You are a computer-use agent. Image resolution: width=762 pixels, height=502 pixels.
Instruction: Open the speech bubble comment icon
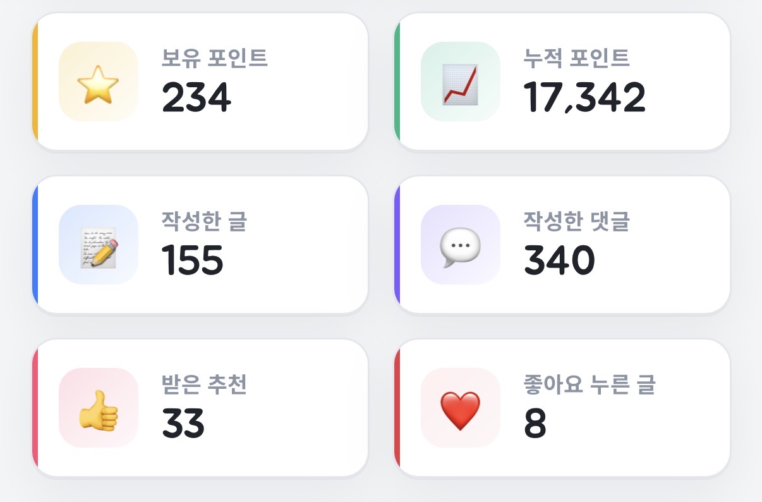[x=460, y=245]
